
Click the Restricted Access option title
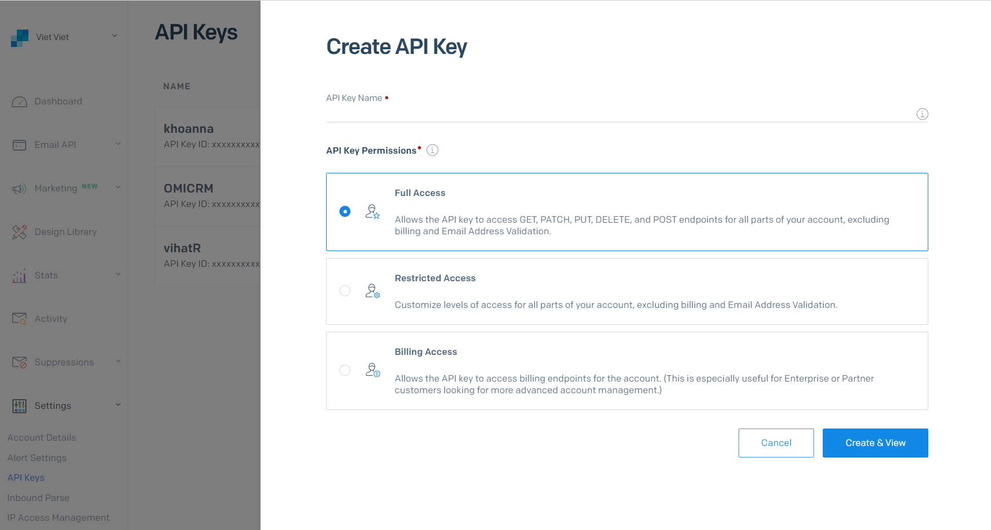pos(435,278)
